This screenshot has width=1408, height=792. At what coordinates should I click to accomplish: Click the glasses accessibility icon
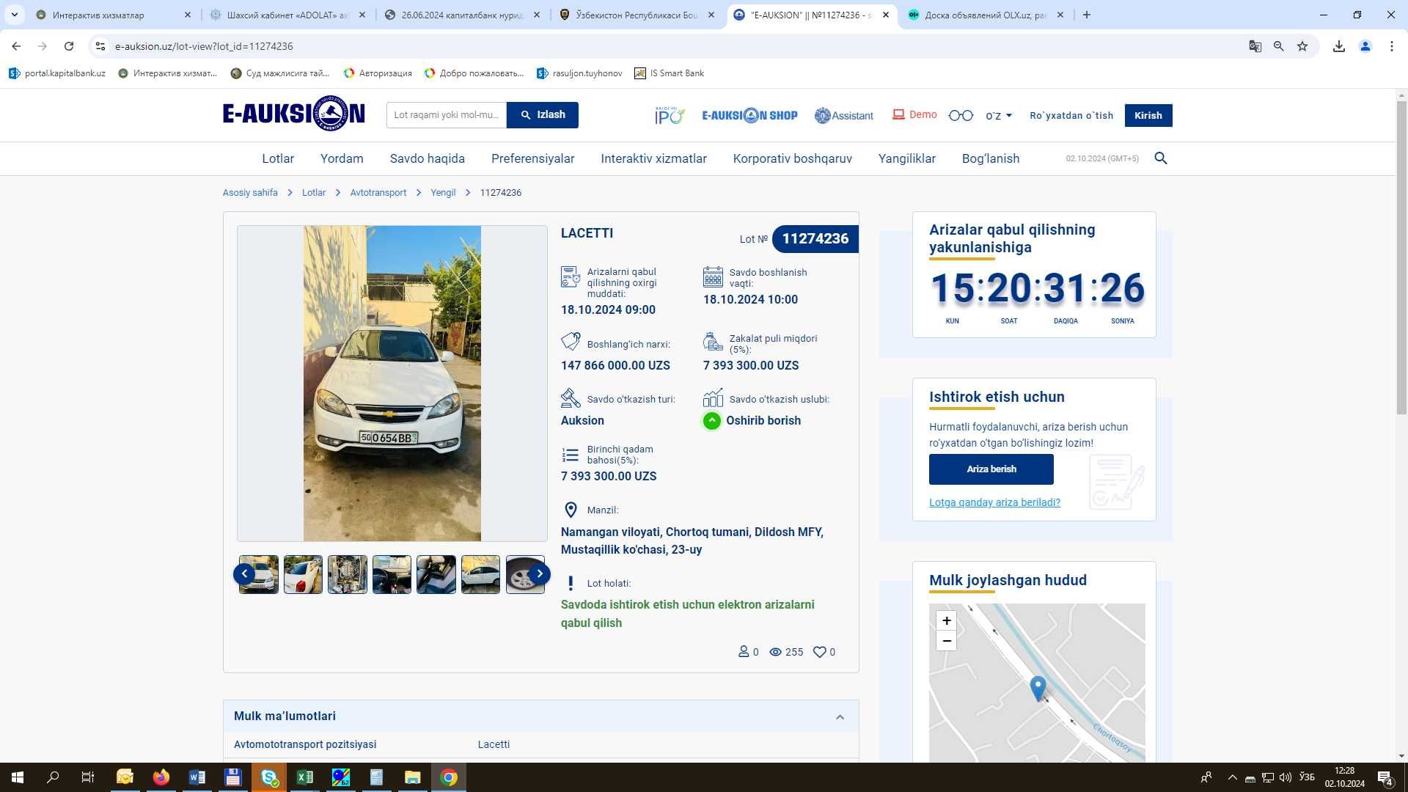961,115
